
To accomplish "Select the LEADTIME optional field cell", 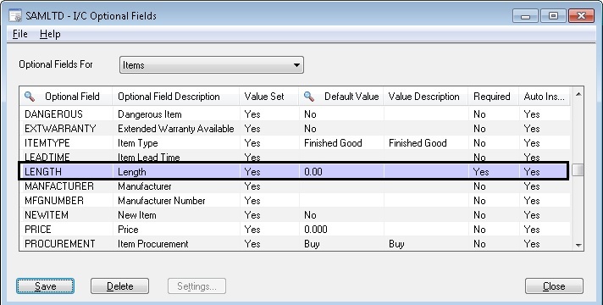I will click(x=66, y=157).
